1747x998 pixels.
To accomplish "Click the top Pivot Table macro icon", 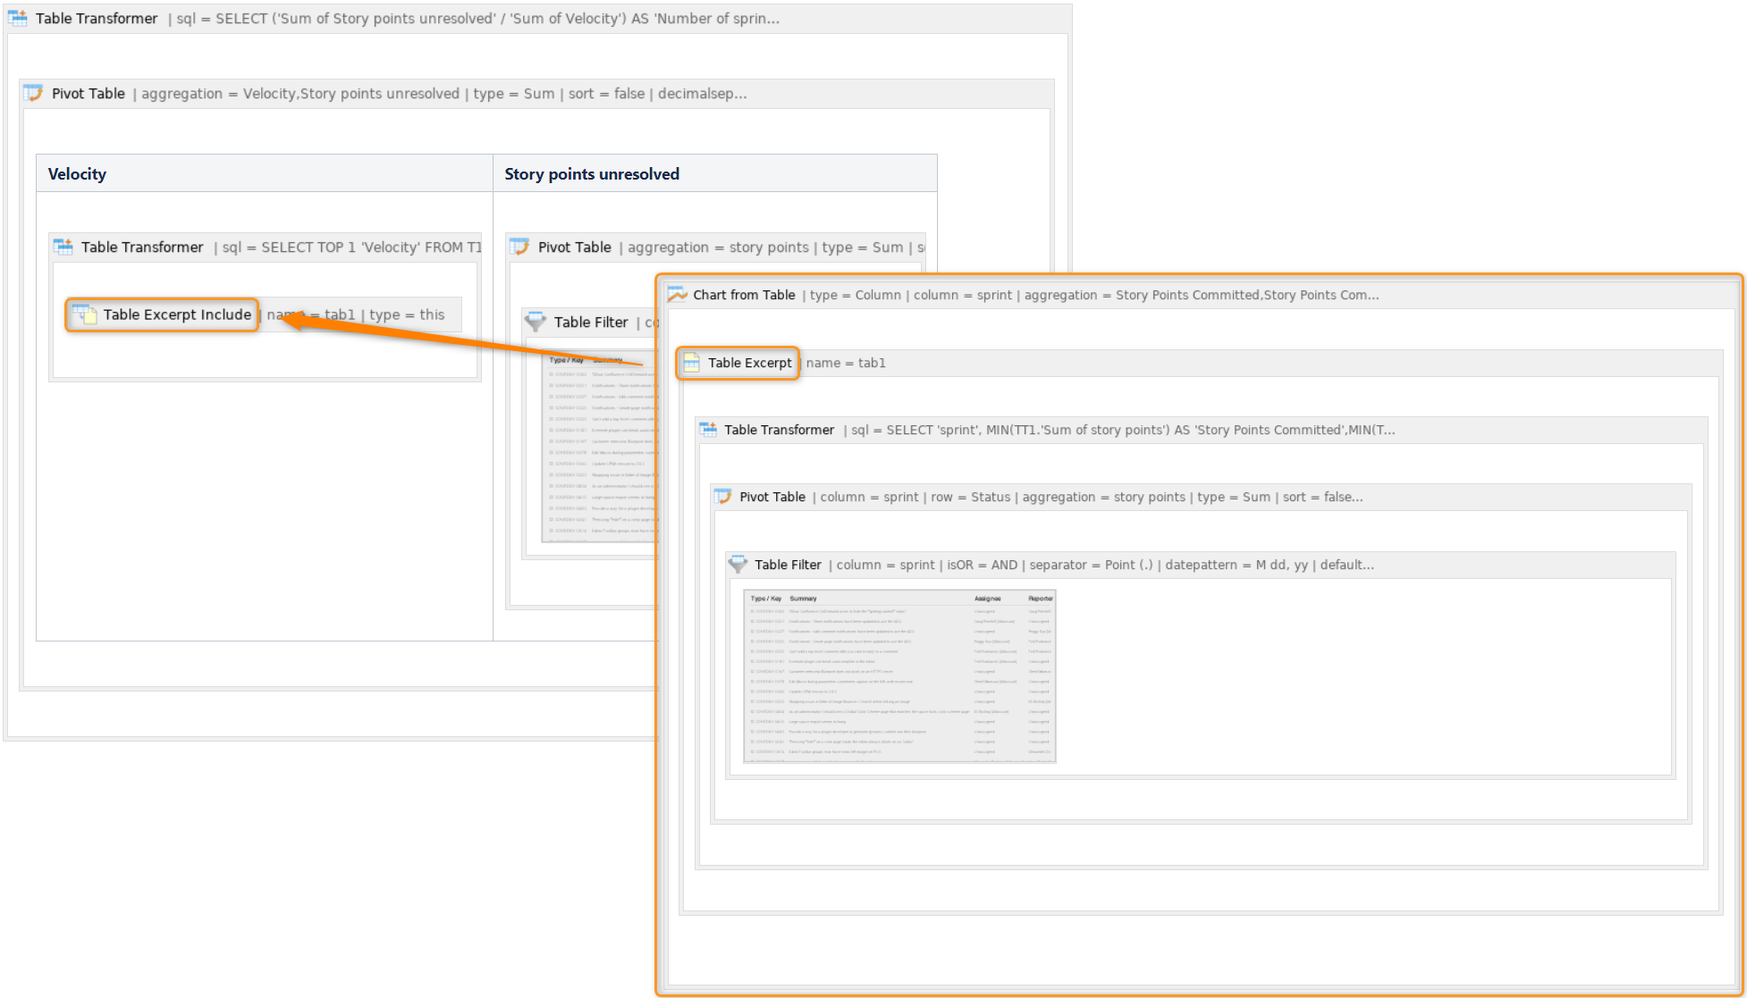I will click(33, 93).
